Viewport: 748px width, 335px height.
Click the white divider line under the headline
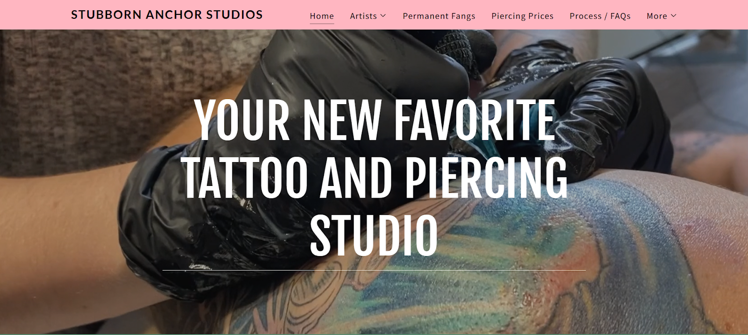[x=374, y=270]
